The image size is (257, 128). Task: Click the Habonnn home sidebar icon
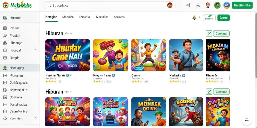tap(5, 18)
